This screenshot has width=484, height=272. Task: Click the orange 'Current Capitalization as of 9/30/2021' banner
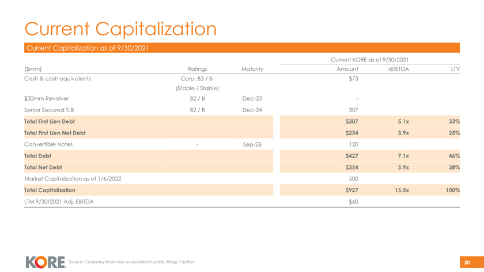coord(242,48)
